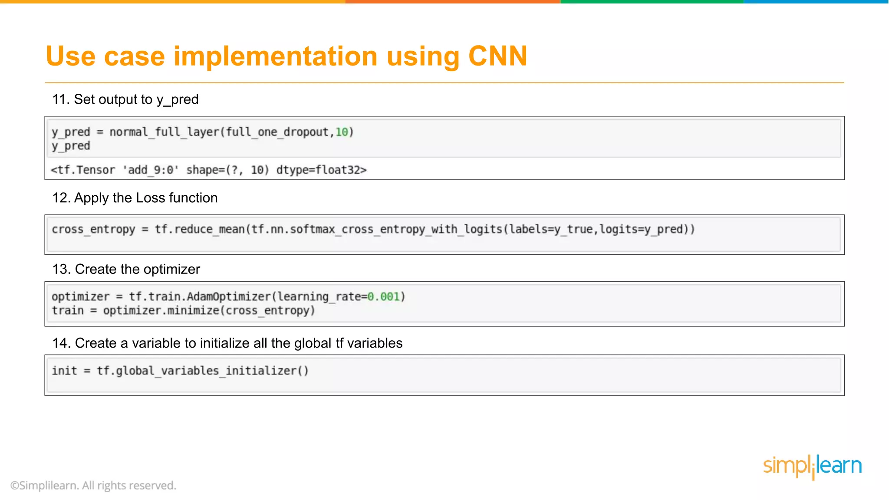Click the 'optimizer = tf.train.AdamOptimizer' code line
The height and width of the screenshot is (500, 889).
click(228, 296)
